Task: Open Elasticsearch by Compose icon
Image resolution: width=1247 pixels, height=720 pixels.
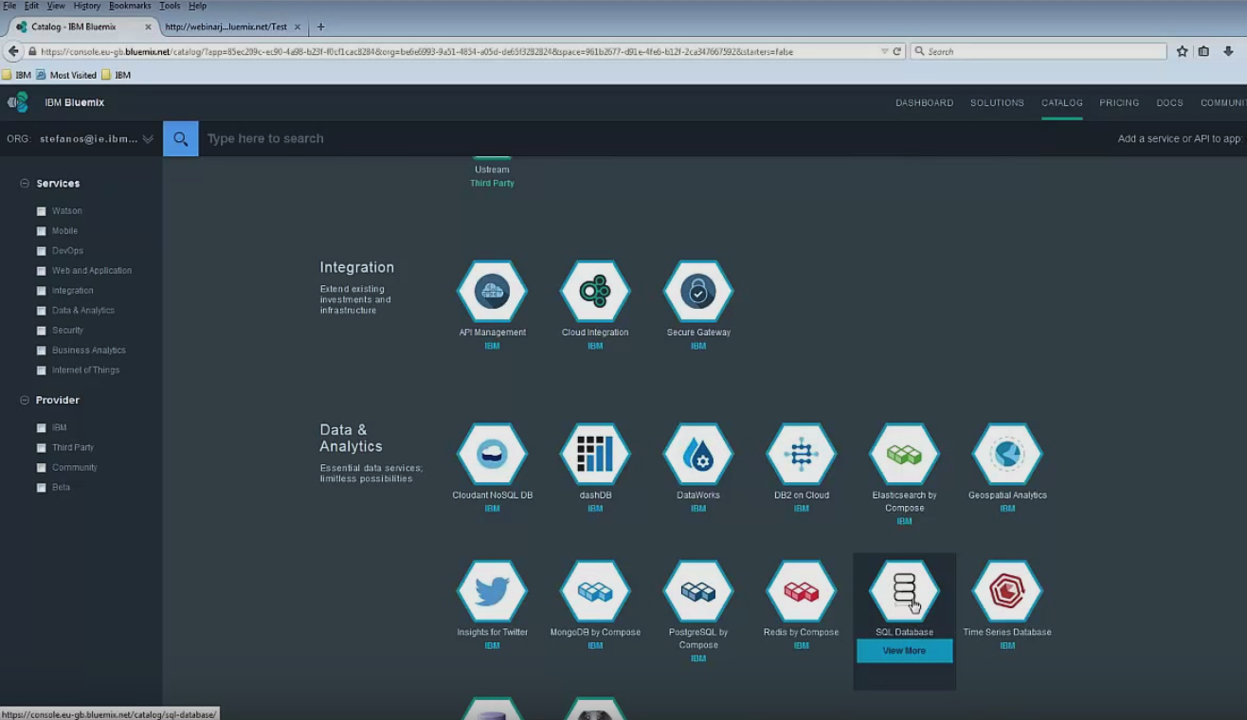Action: click(905, 455)
